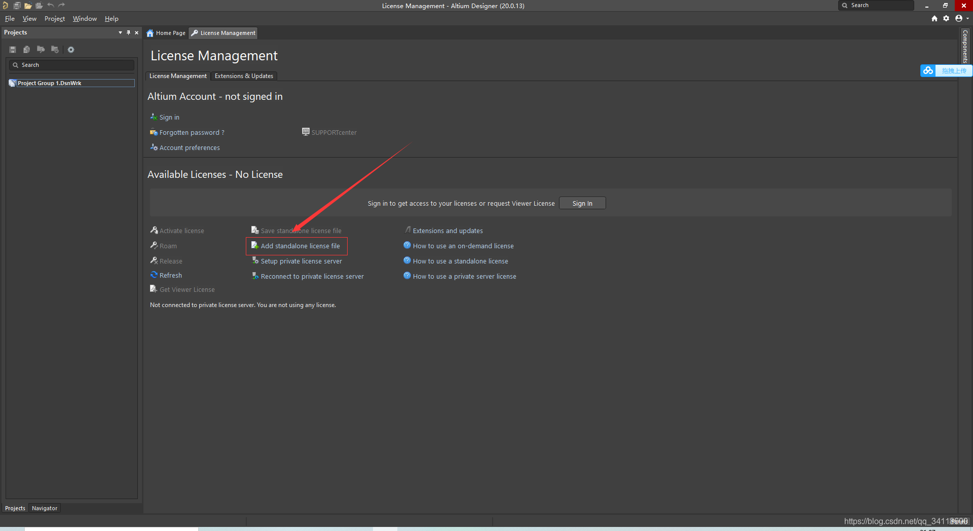973x531 pixels.
Task: Click the open project toolbar icon
Action: coord(39,6)
